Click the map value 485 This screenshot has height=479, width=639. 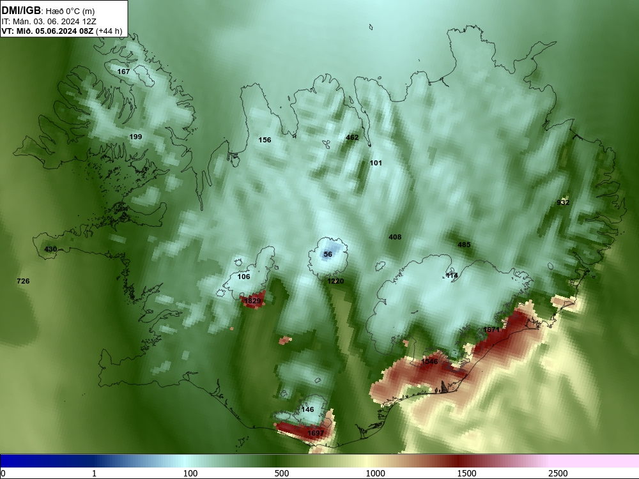click(x=464, y=245)
